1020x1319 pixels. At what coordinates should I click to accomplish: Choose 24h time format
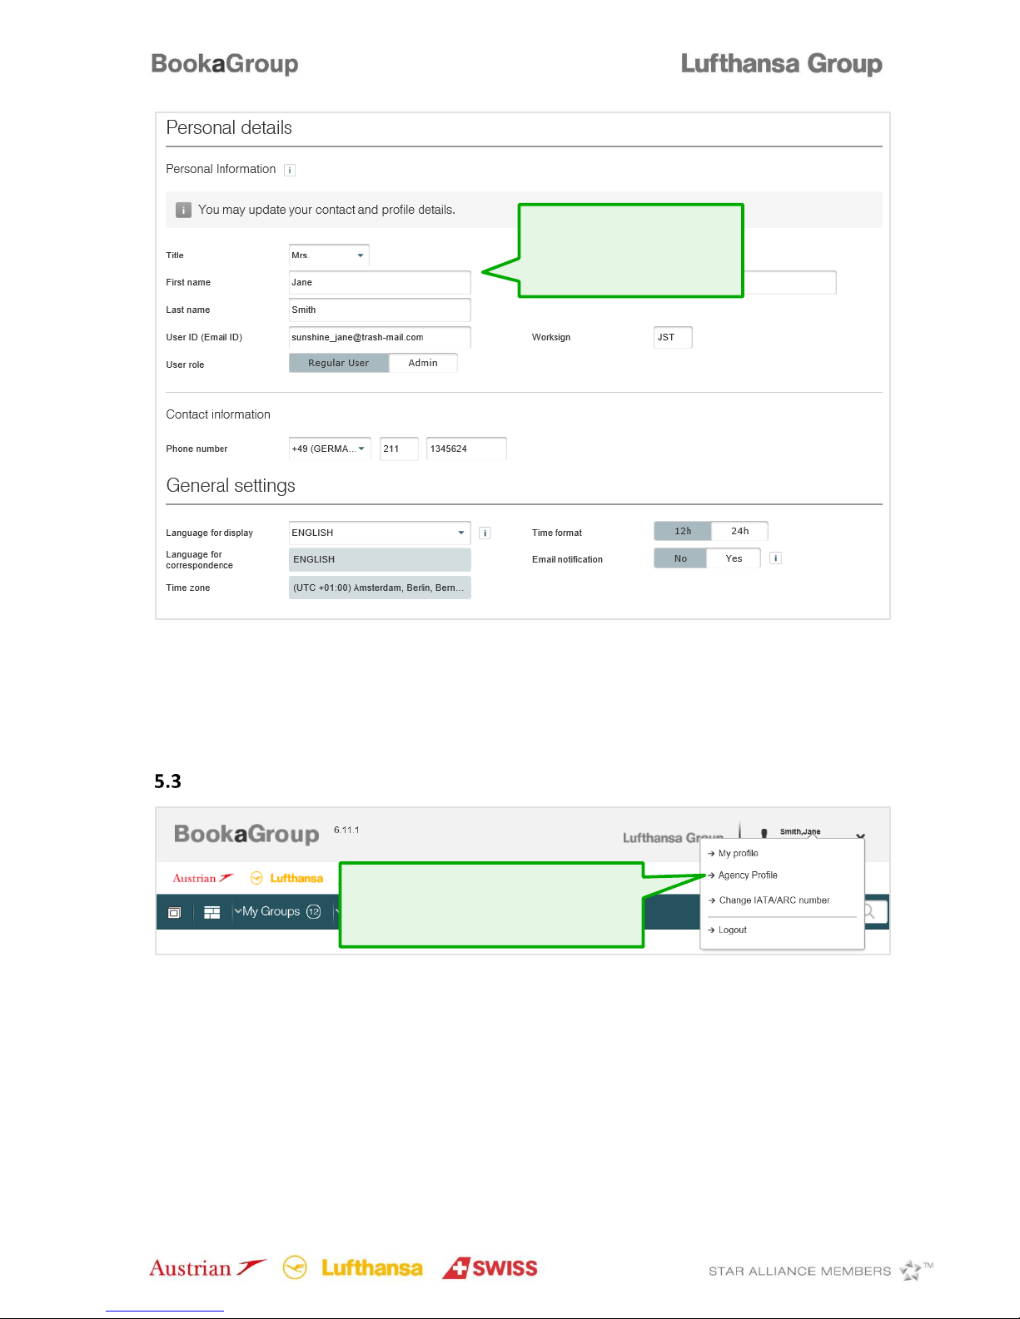click(x=740, y=531)
